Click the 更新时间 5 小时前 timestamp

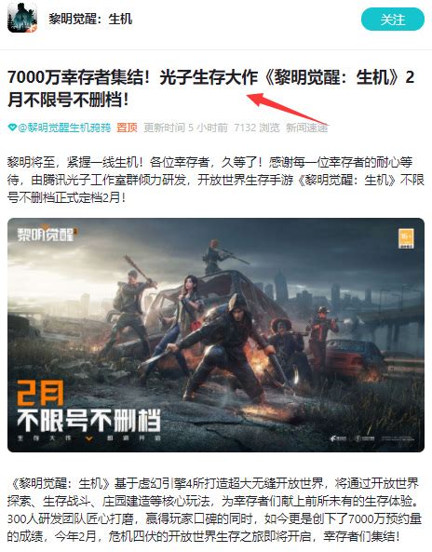pyautogui.click(x=185, y=128)
